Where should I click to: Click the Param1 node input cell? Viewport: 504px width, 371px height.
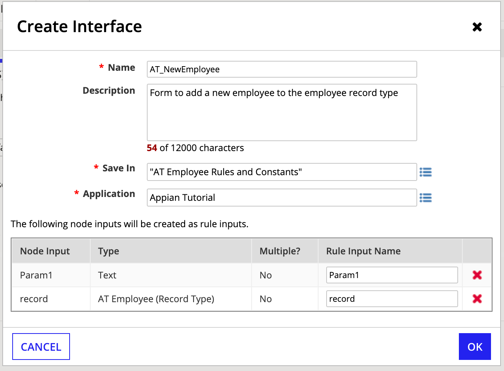coord(51,275)
